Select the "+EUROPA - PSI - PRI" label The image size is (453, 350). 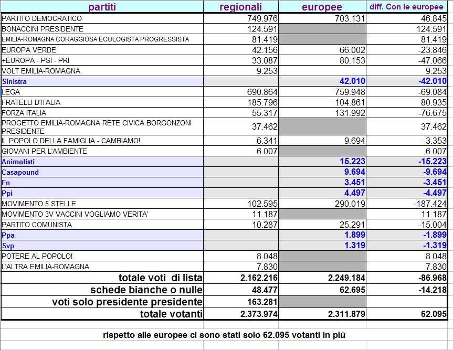click(x=35, y=60)
